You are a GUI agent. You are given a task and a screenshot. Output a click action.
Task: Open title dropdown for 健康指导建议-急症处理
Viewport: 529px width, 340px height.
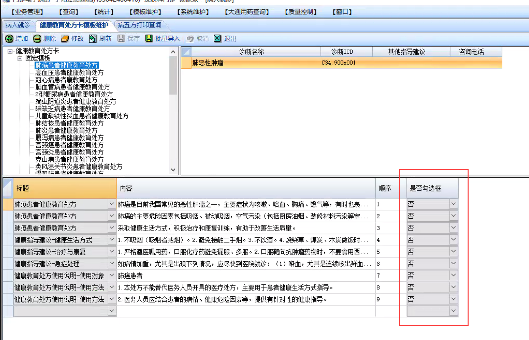click(x=112, y=264)
